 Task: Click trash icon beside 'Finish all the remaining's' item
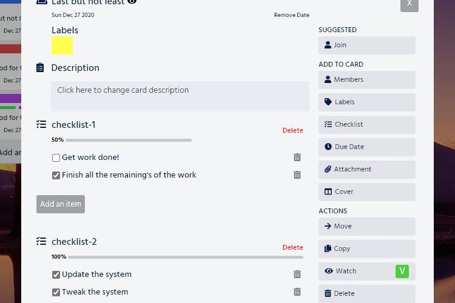[x=297, y=175]
